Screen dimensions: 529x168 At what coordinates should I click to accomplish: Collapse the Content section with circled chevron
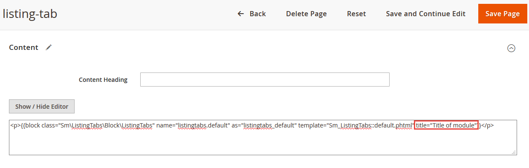[511, 48]
